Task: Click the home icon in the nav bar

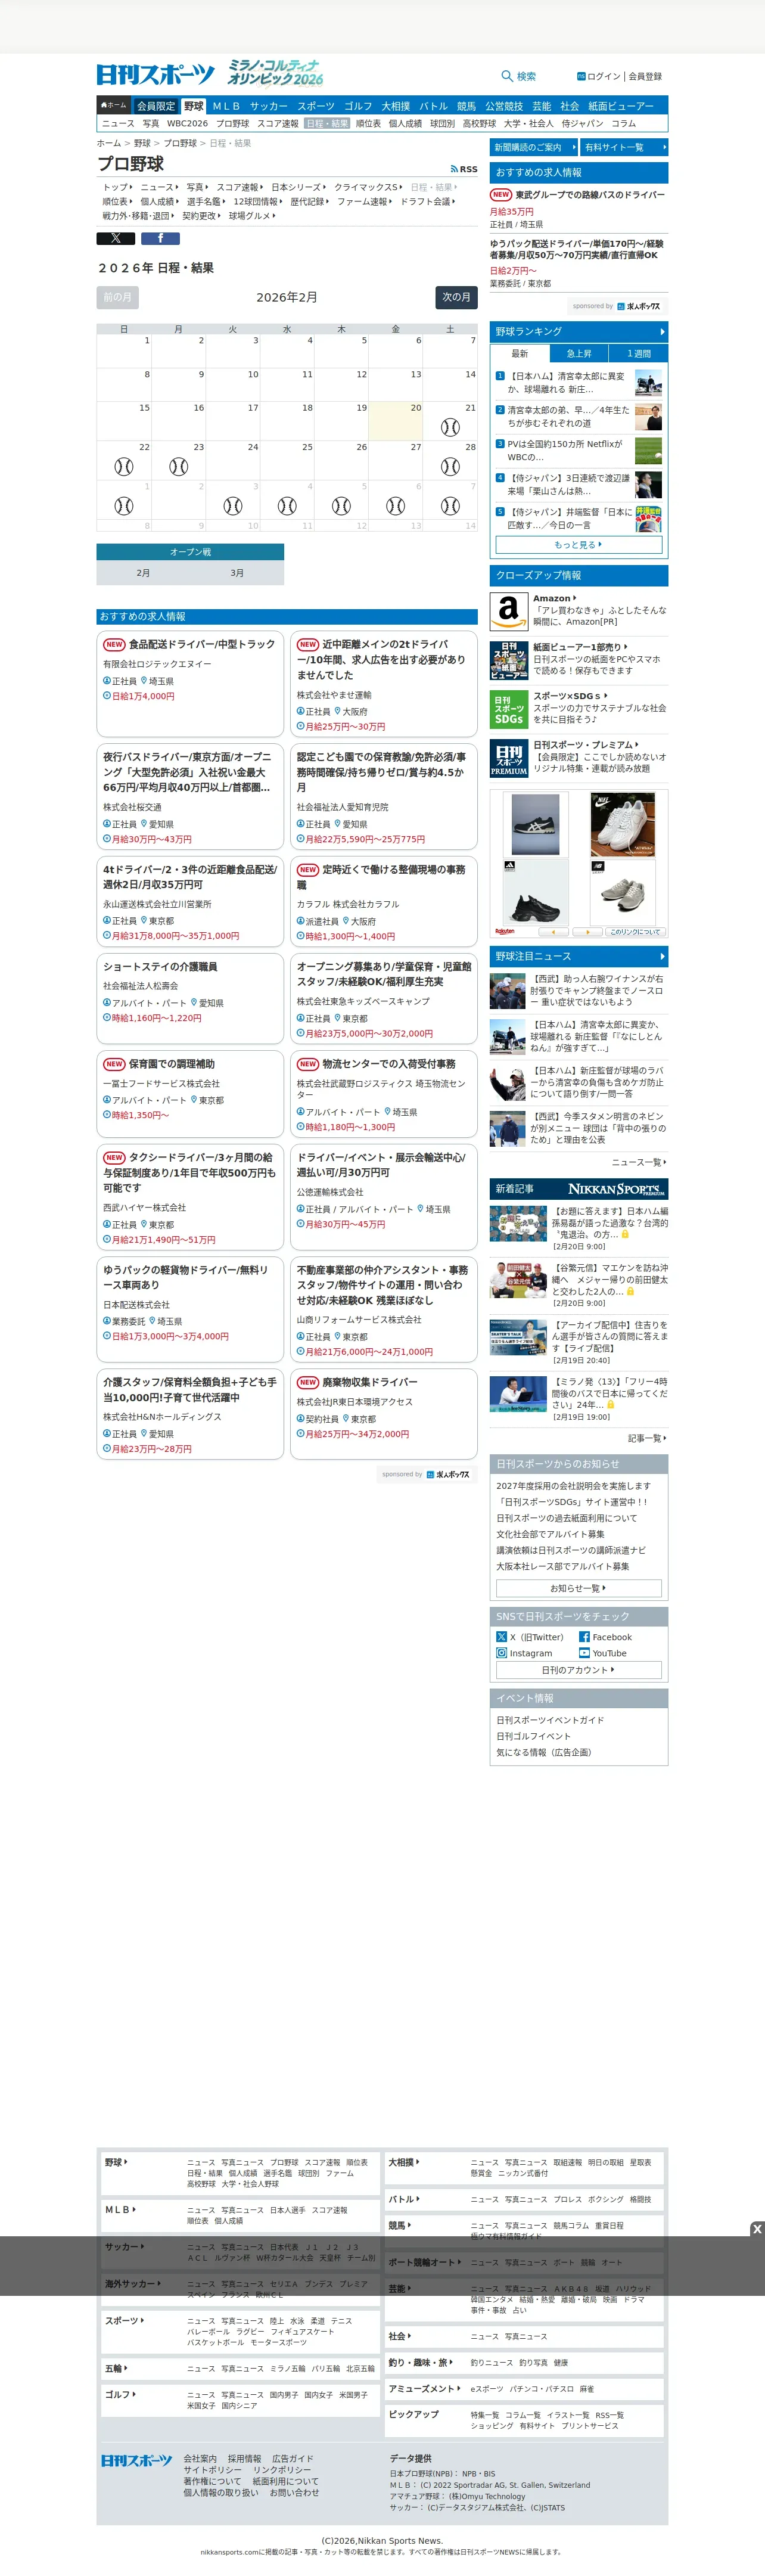Action: coord(104,105)
